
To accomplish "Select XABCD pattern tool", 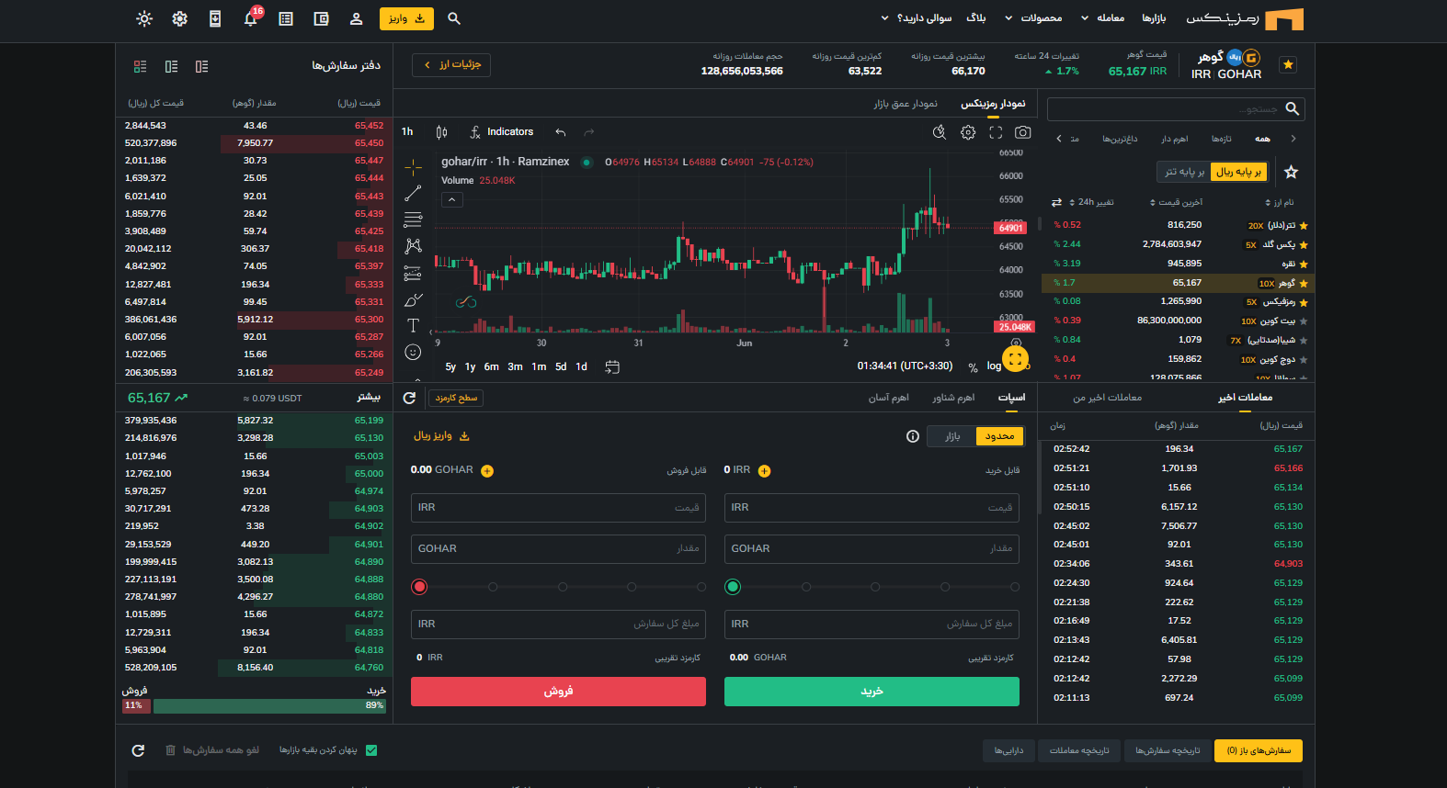I will (x=413, y=246).
